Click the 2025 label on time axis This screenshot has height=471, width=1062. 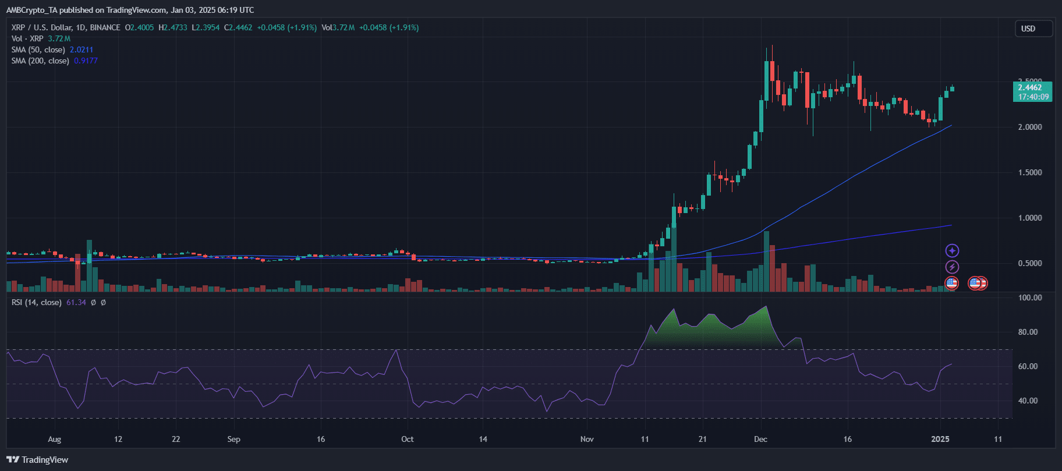point(940,440)
